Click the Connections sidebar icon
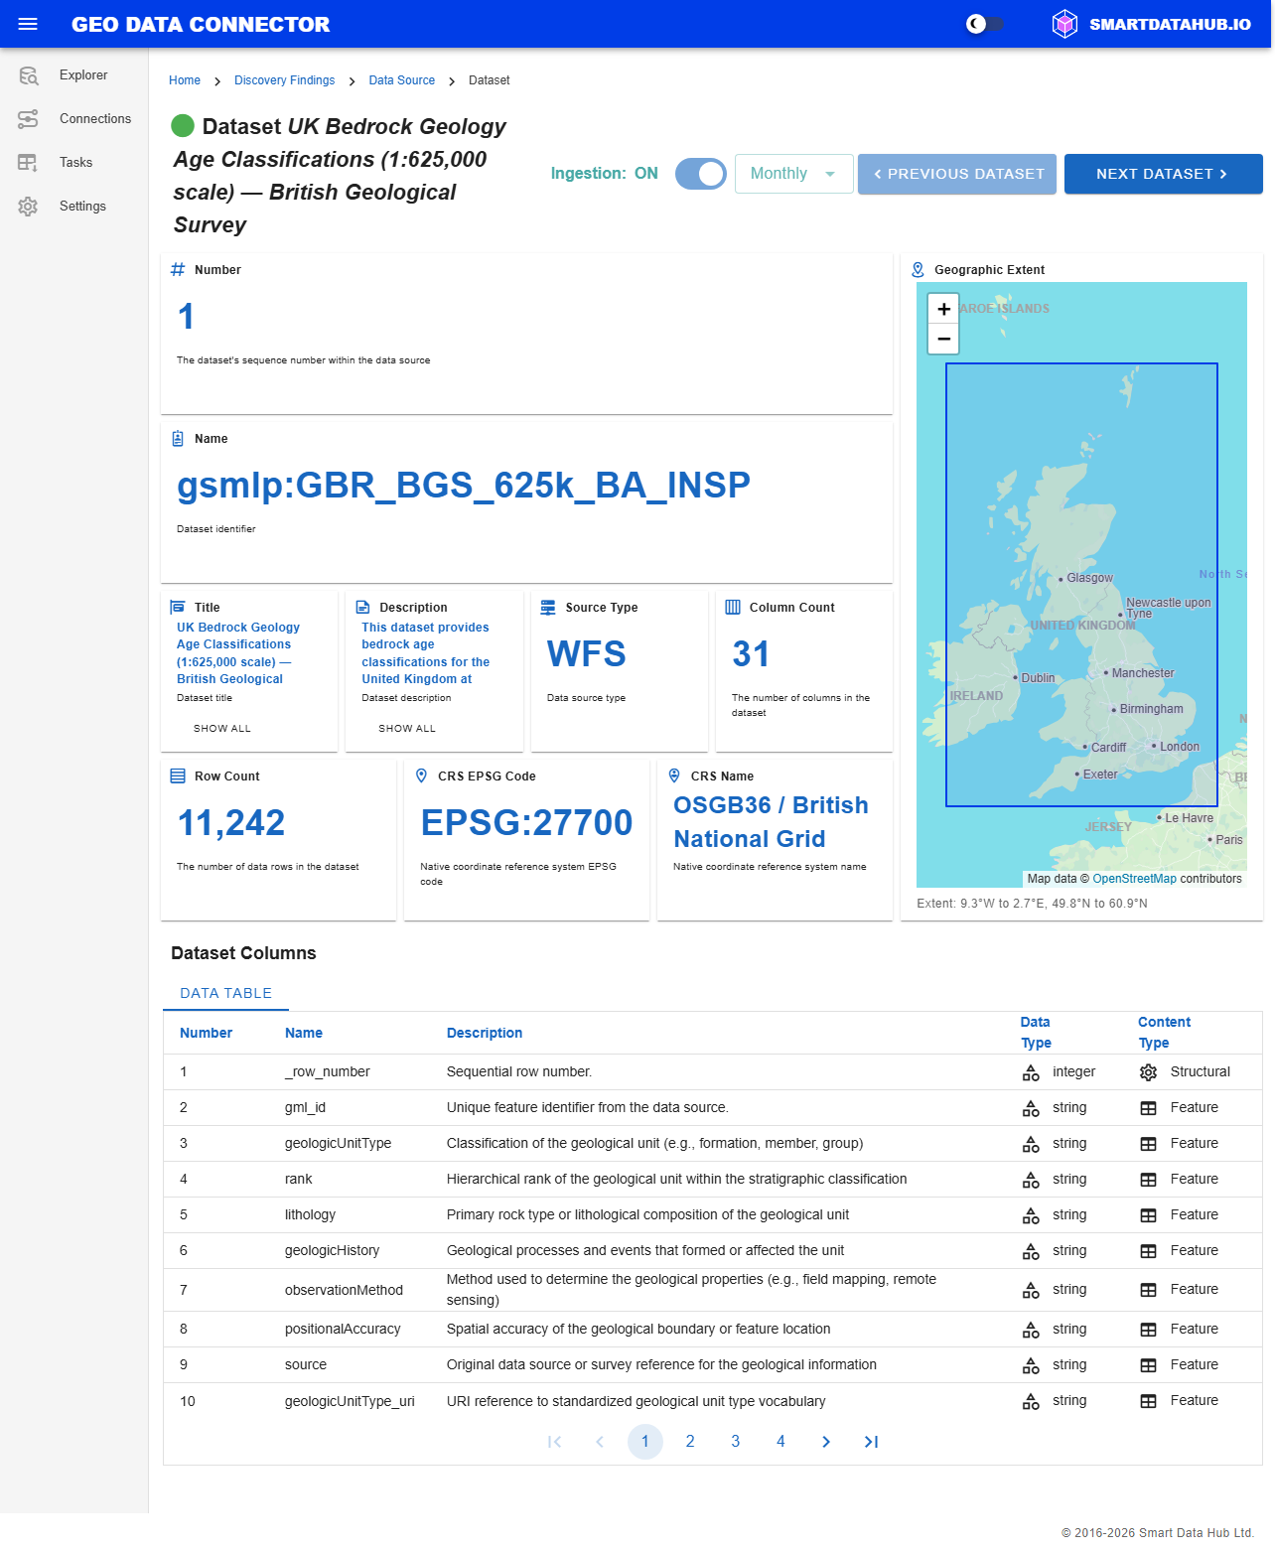 [28, 119]
